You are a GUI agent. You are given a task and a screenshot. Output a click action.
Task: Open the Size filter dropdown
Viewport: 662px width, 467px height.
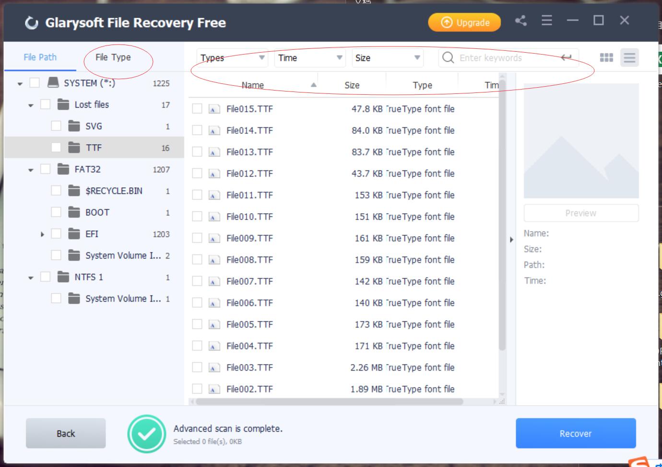point(388,58)
